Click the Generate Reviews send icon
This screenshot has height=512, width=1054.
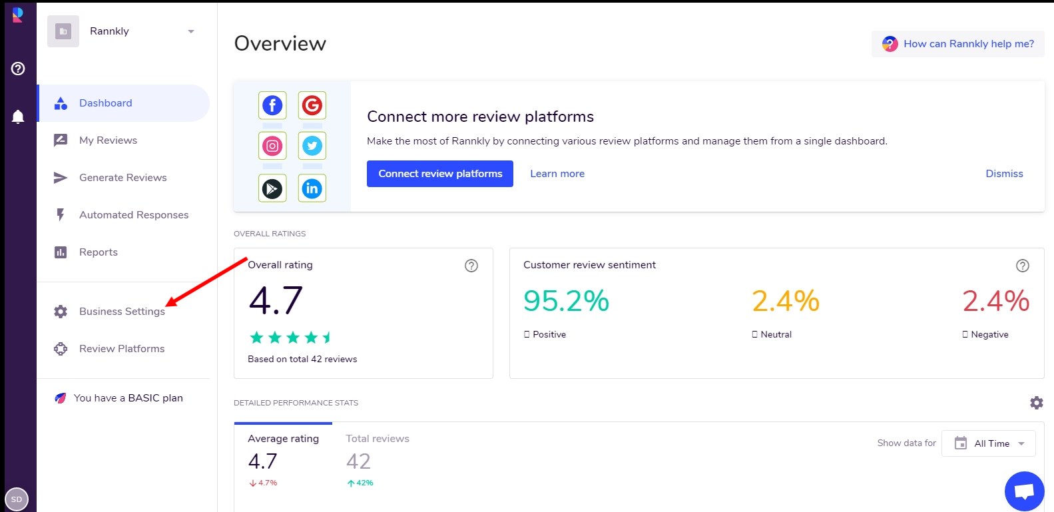tap(61, 178)
